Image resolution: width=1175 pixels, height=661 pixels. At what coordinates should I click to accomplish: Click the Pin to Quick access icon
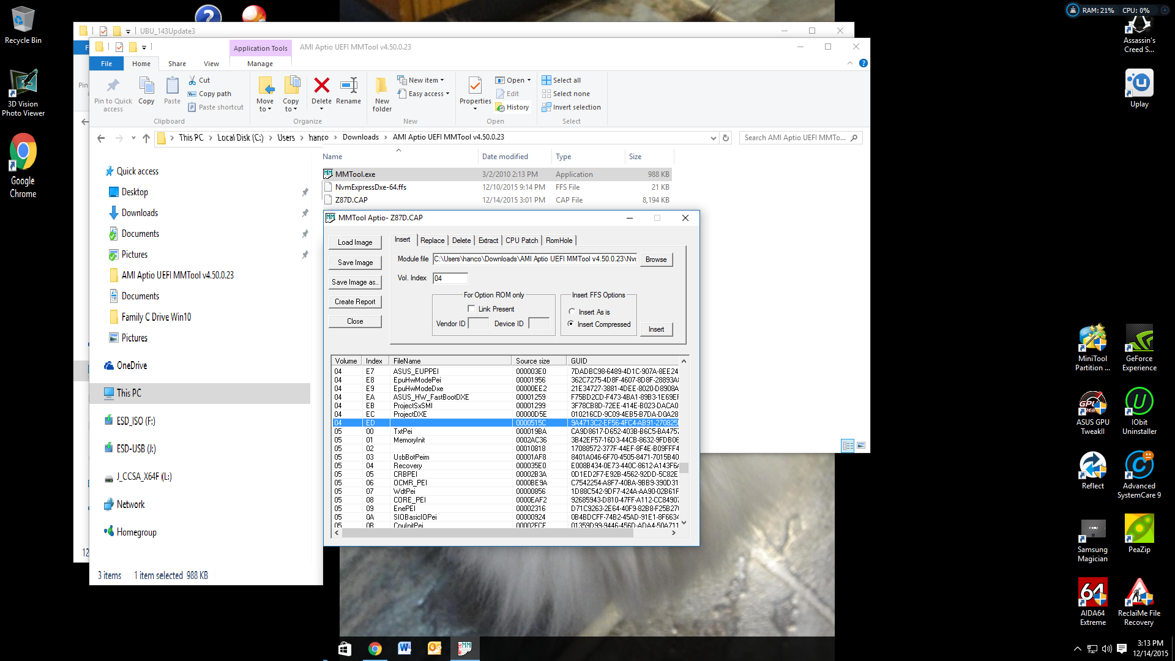113,86
